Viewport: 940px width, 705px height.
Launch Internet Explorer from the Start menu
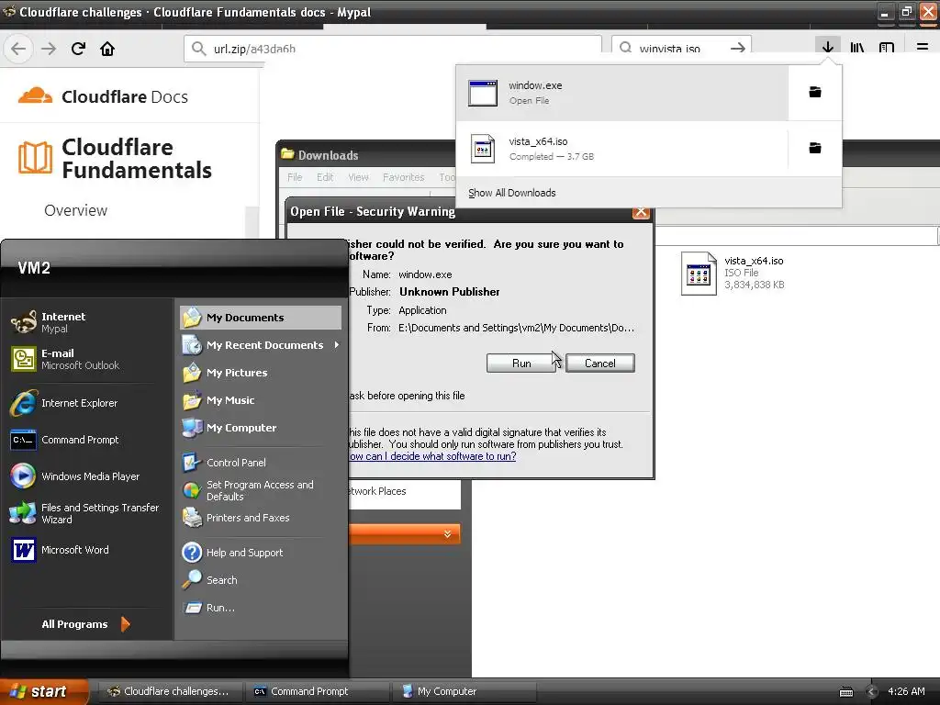(87, 403)
